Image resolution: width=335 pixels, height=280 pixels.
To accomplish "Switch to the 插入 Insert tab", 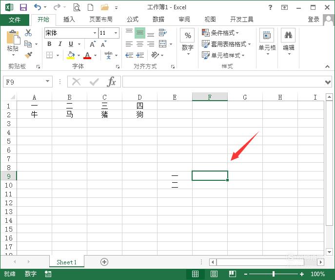I will (69, 20).
